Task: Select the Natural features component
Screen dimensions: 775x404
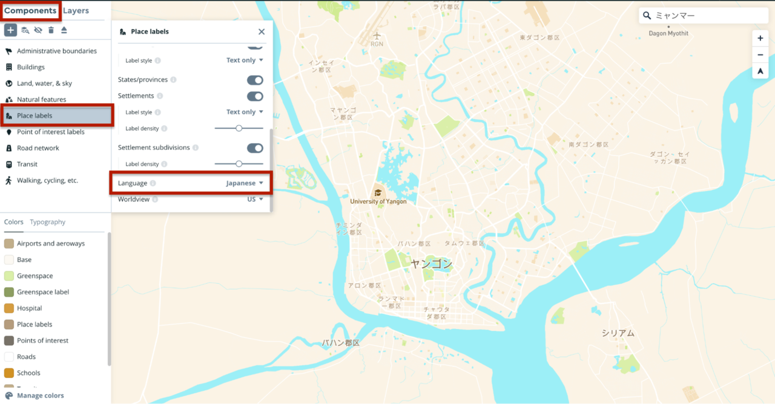Action: pos(56,100)
